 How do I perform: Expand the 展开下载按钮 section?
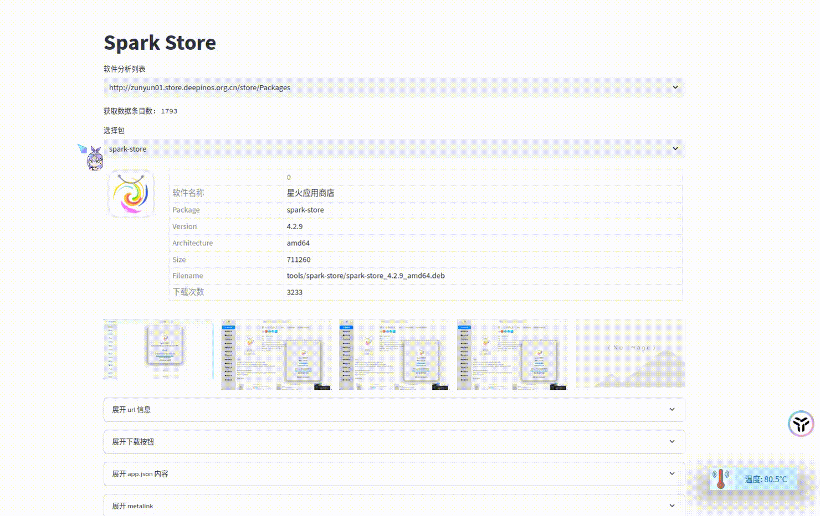tap(394, 442)
